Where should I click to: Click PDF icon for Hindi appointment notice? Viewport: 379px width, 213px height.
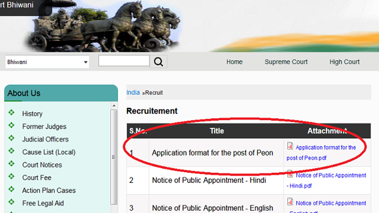tap(290, 174)
